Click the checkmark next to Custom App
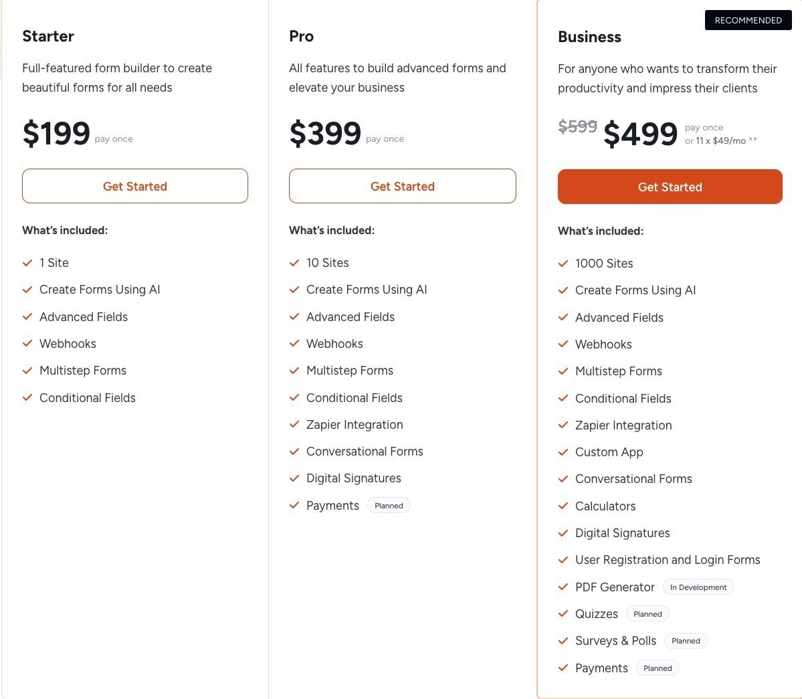Image resolution: width=802 pixels, height=699 pixels. (563, 452)
